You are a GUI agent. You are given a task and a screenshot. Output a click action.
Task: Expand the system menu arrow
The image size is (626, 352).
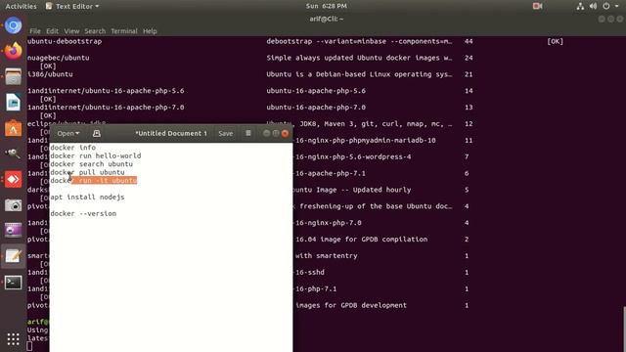(x=617, y=6)
